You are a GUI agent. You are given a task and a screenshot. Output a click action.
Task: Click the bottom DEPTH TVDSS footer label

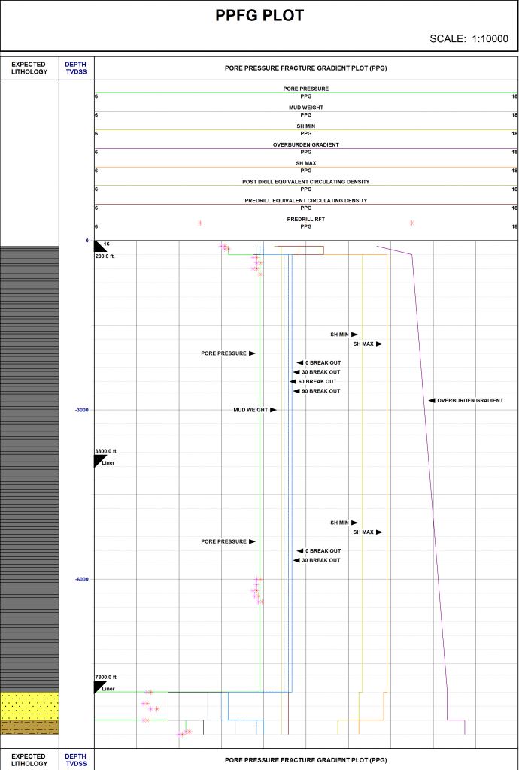click(76, 759)
